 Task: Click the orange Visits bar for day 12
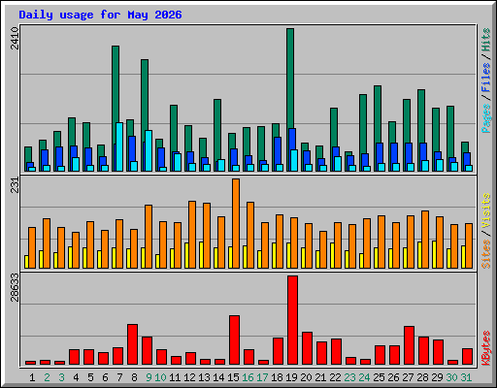click(x=192, y=235)
